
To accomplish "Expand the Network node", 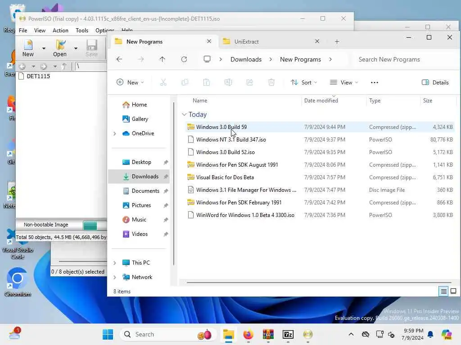I will [115, 277].
